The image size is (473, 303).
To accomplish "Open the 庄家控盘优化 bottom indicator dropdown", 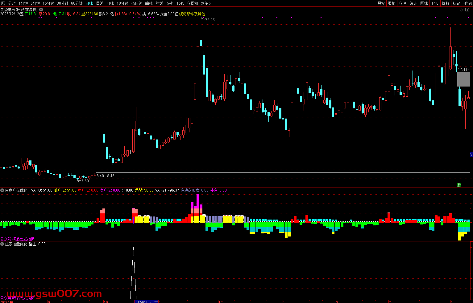I will [x=2, y=244].
